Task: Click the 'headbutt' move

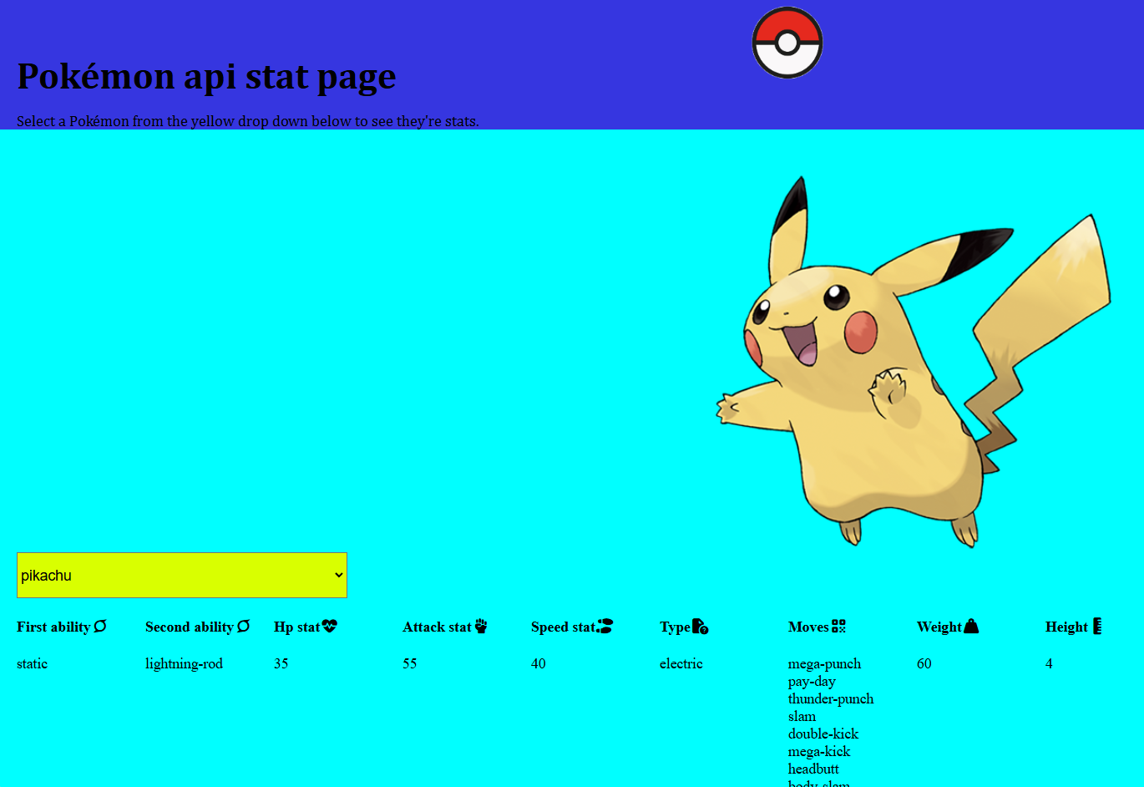Action: click(813, 769)
